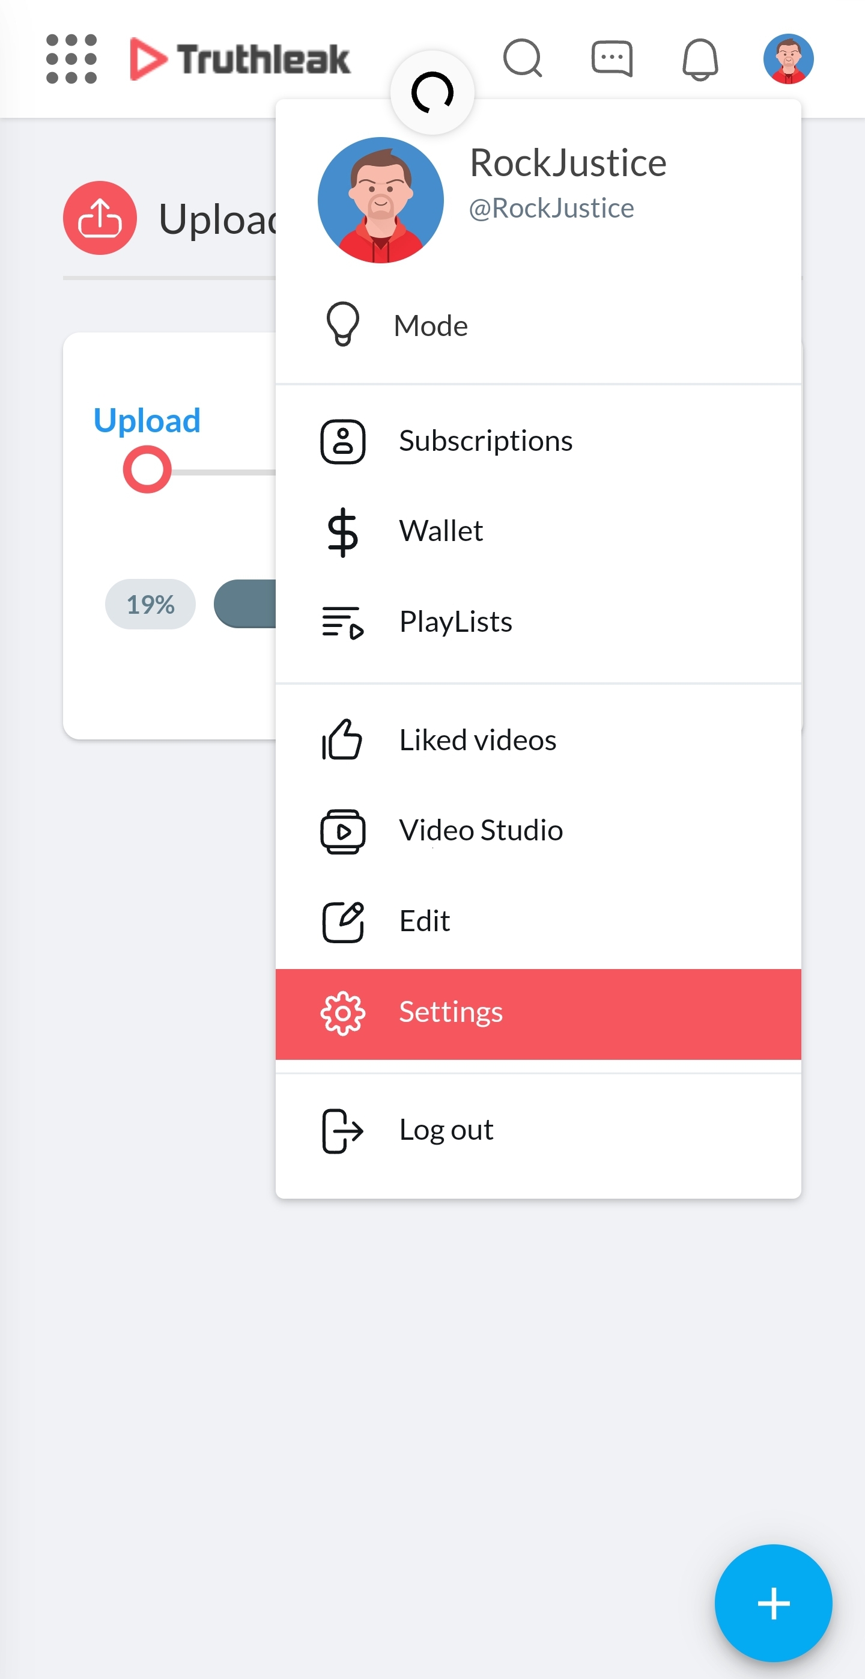Open the notifications bell
Screen dimensions: 865x1679
(700, 60)
